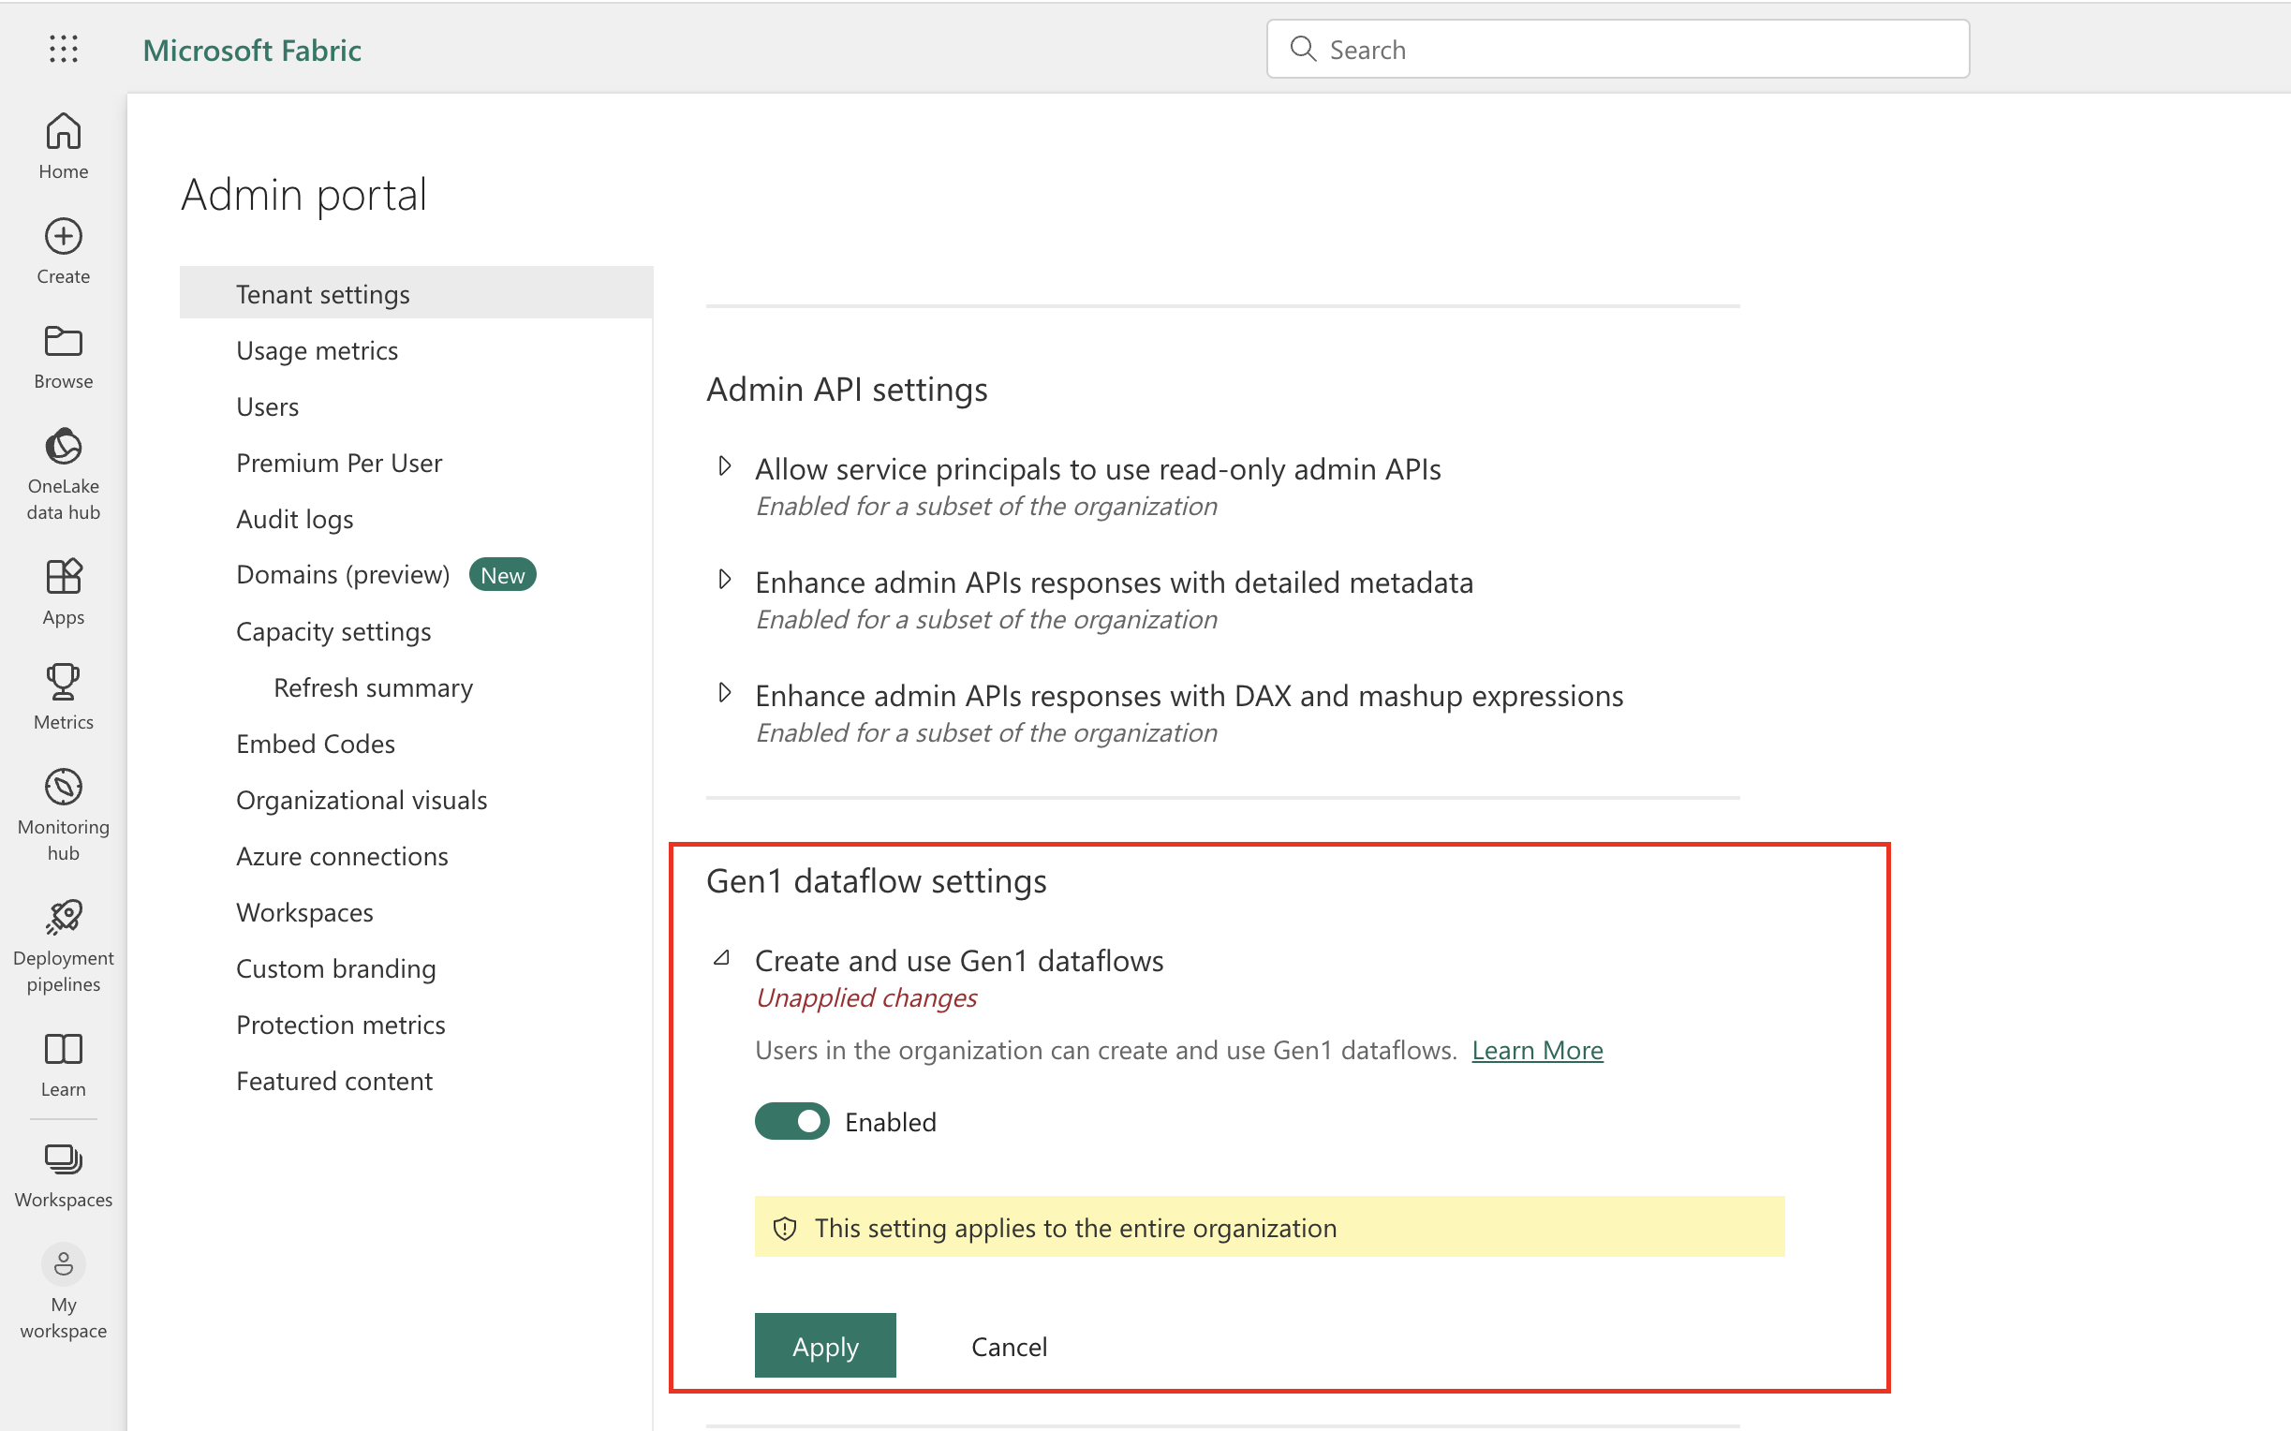Expand Enhance admin APIs with DAX and mashup expressions
This screenshot has width=2291, height=1431.
point(725,693)
